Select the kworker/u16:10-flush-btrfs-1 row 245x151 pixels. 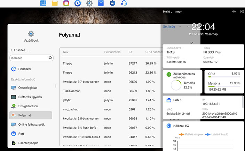110,137
